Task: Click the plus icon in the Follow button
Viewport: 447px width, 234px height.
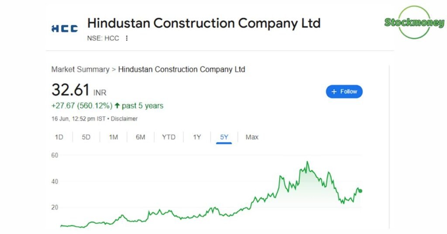Action: click(x=334, y=92)
